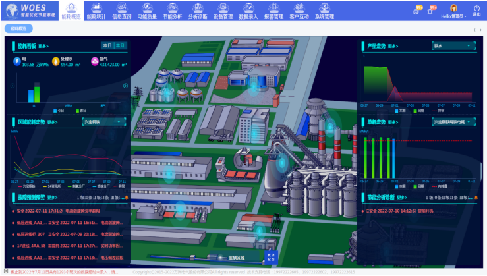Expand the 单耗走势 product dropdown
Image resolution: width=487 pixels, height=276 pixels.
453,122
